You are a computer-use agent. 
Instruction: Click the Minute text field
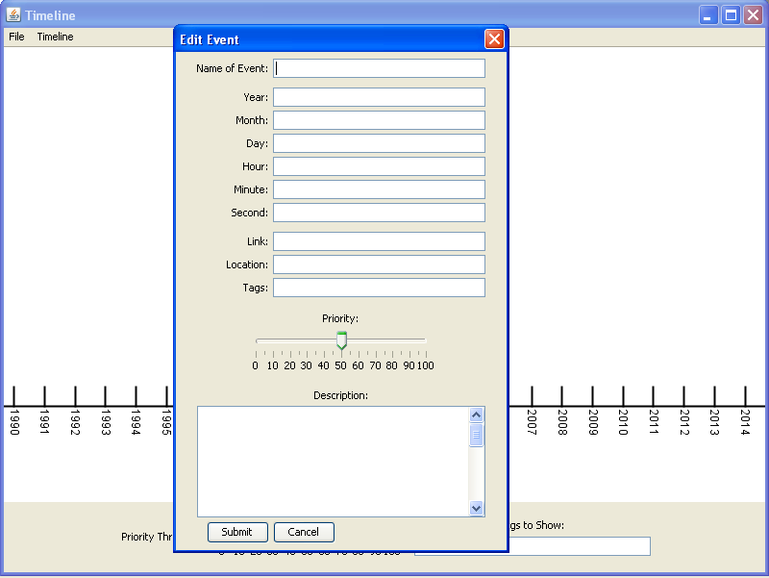(x=379, y=189)
